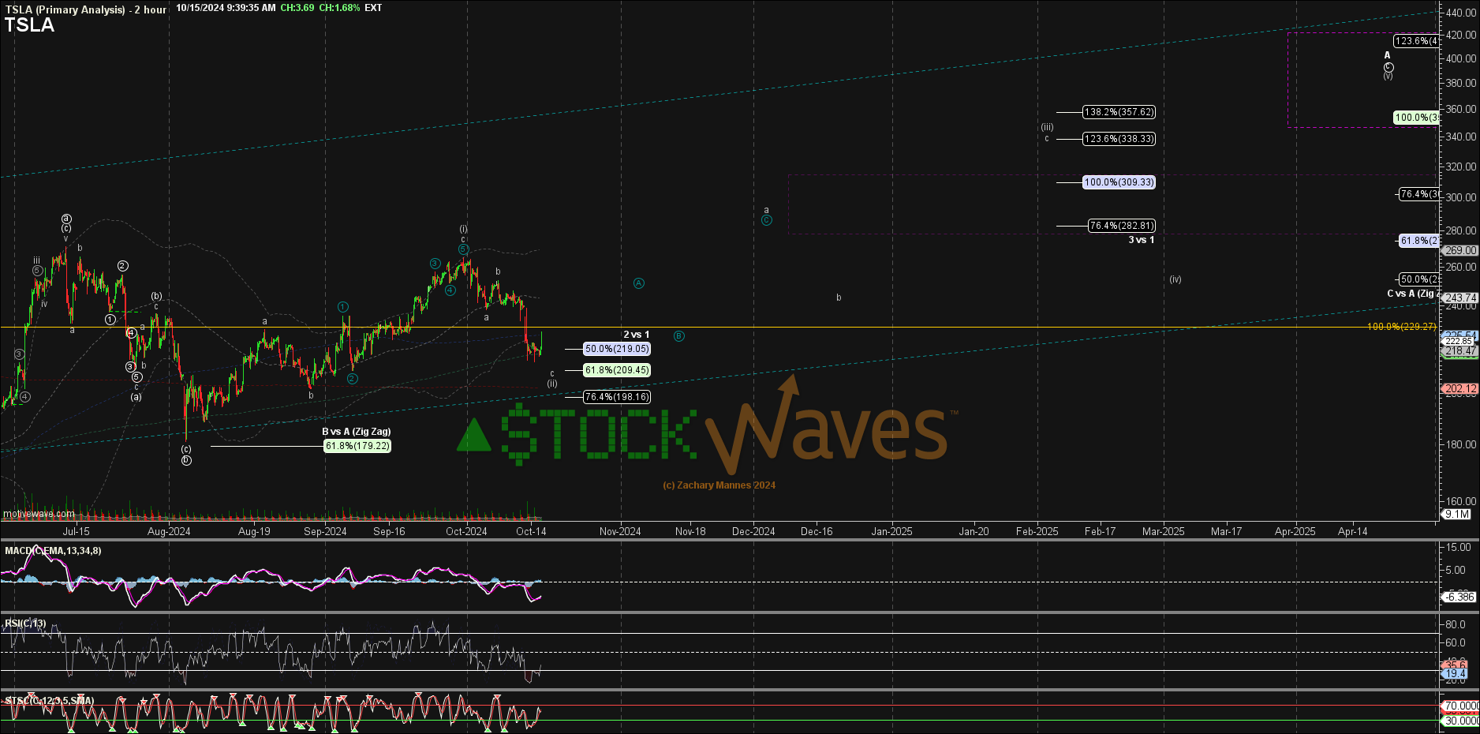
Task: Select the 100.0%(309.33) extension label
Action: [1119, 182]
